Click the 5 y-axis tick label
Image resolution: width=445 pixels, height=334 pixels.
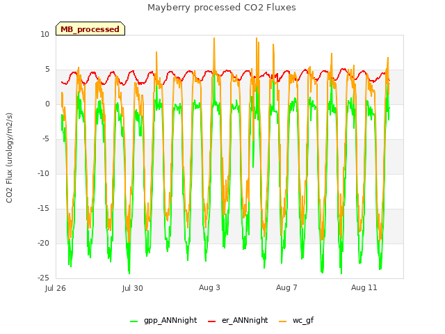[x=47, y=70]
